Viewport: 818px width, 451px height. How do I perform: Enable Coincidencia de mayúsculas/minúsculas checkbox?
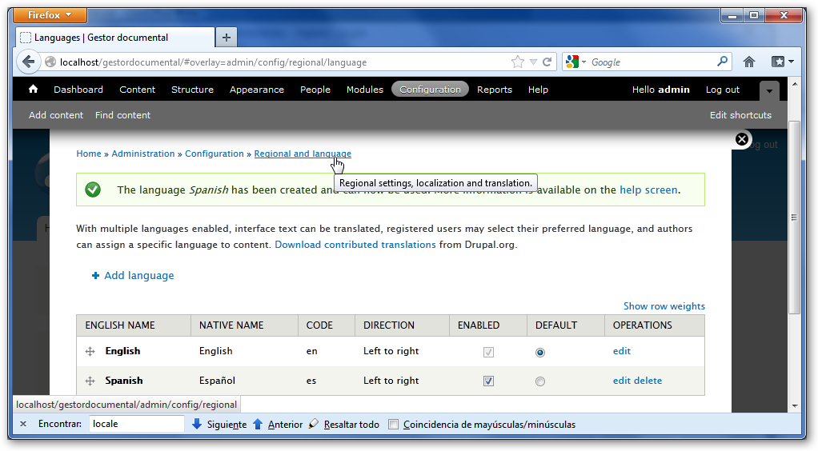(x=393, y=425)
